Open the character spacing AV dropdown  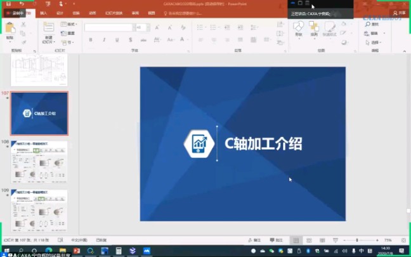pyautogui.click(x=157, y=39)
